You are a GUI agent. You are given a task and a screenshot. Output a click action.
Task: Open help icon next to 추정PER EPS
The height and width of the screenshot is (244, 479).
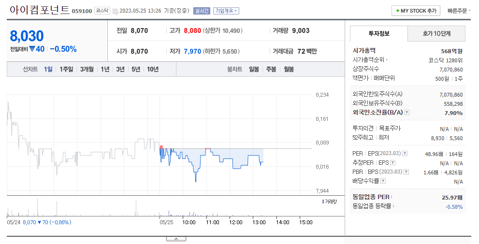tap(393, 162)
